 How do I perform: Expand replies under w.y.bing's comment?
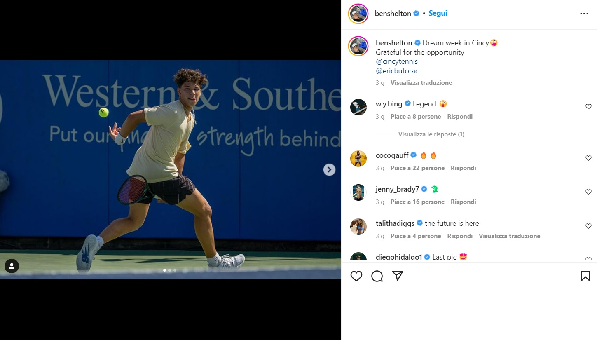(x=431, y=134)
